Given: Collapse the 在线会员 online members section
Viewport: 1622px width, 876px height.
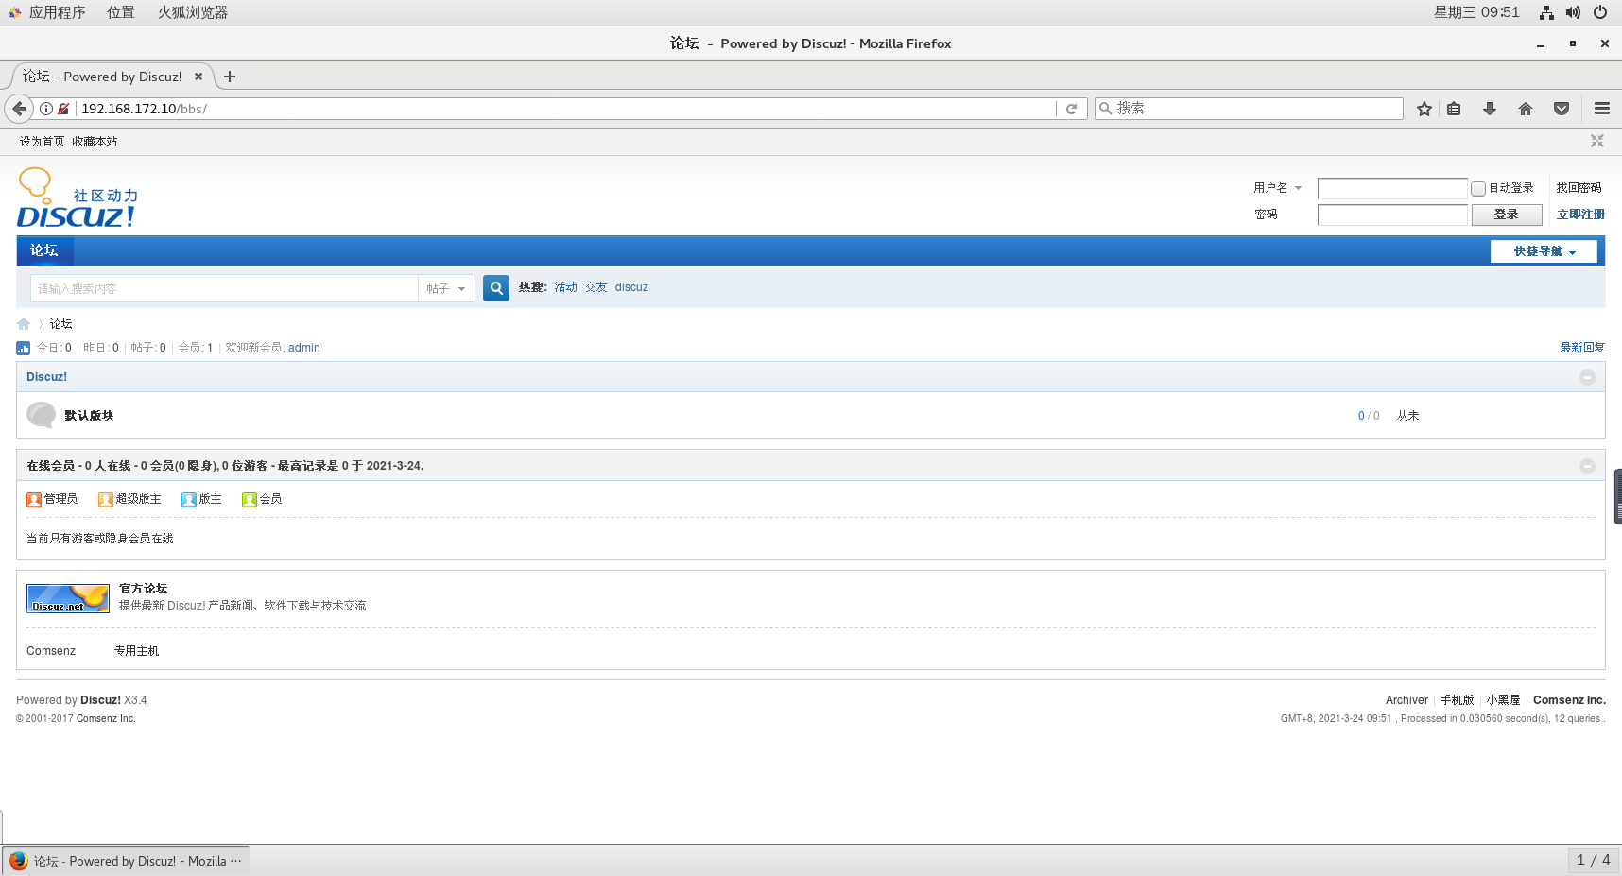Looking at the screenshot, I should pyautogui.click(x=1587, y=466).
